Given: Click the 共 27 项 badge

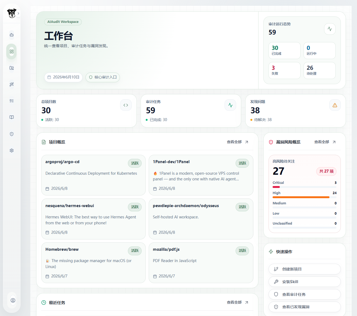Looking at the screenshot, I should click(x=326, y=171).
